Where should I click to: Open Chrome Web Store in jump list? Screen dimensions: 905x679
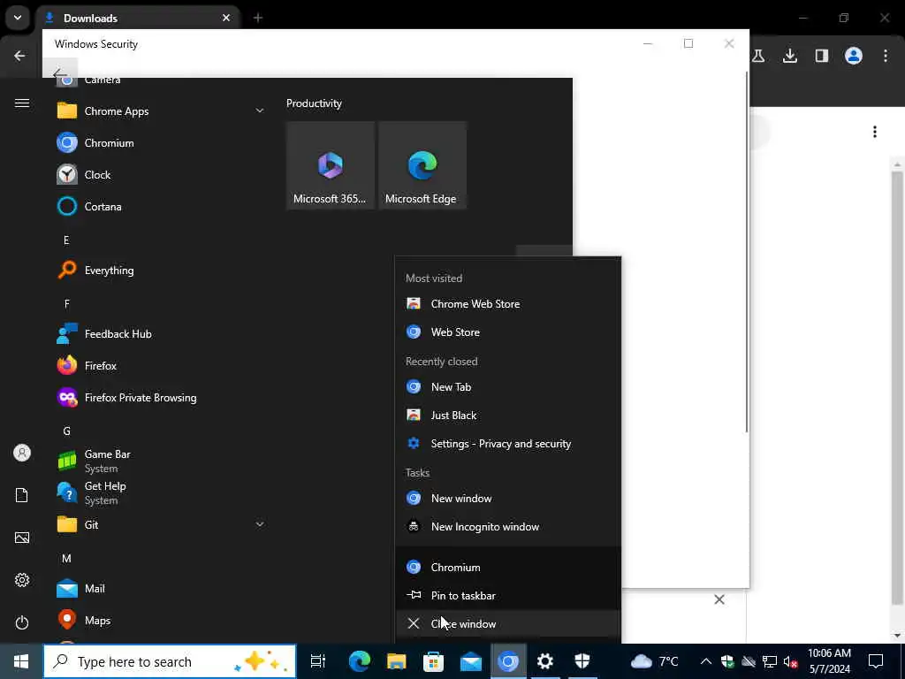click(508, 304)
